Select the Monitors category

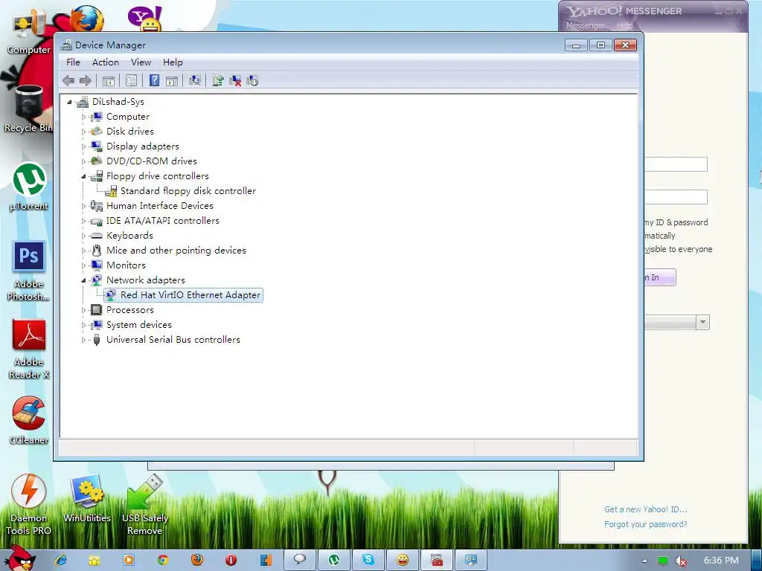[x=126, y=265]
